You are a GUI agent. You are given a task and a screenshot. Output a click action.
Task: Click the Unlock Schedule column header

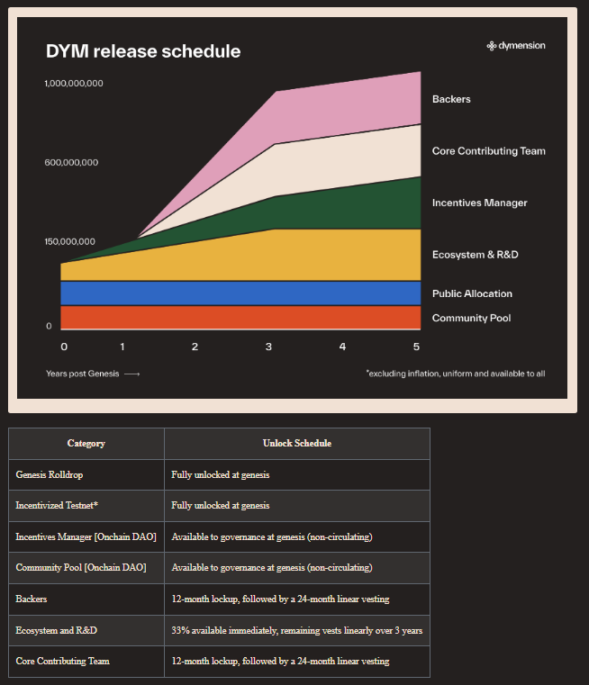297,444
